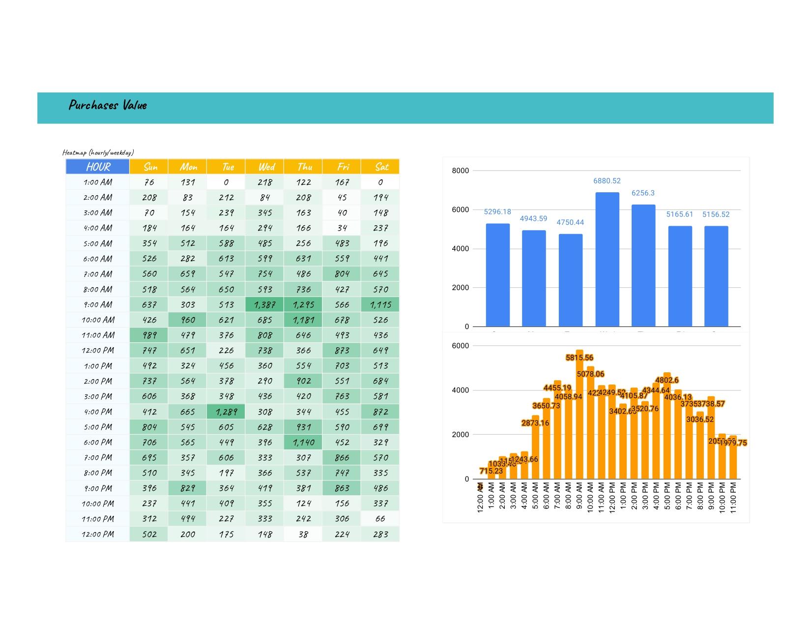Select the Sunday cell with value 989
811x627 pixels.
[x=149, y=335]
